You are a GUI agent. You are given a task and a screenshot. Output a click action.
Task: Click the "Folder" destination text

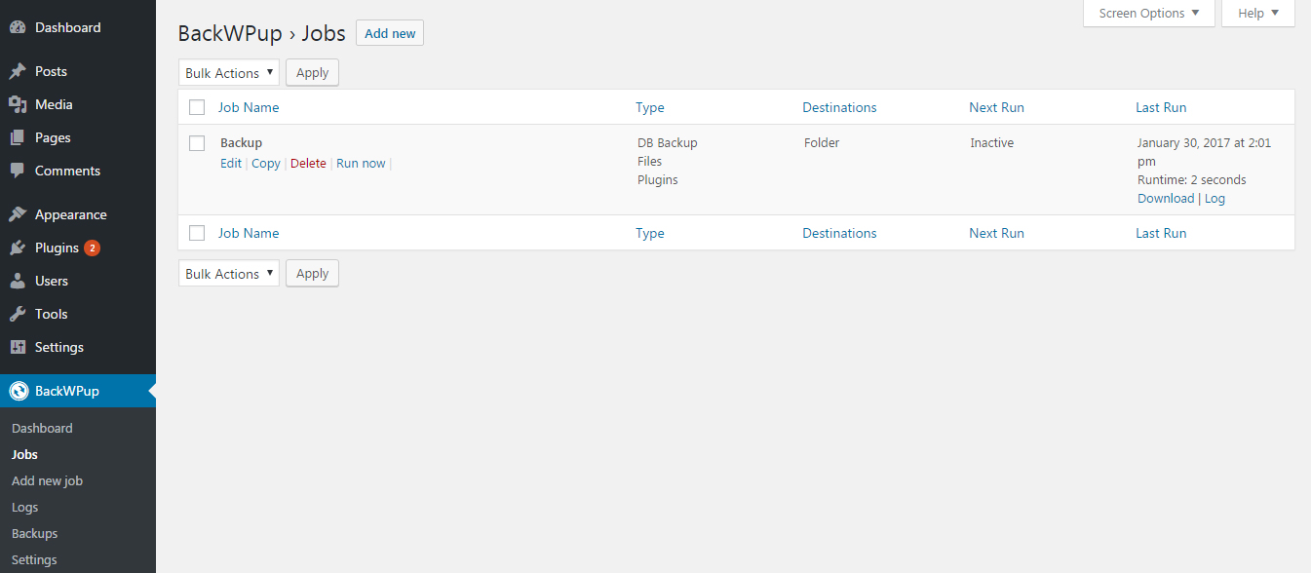click(822, 142)
